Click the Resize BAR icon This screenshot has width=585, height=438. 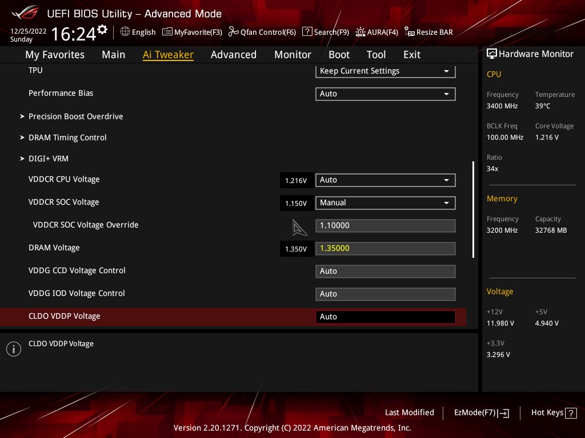coord(409,32)
